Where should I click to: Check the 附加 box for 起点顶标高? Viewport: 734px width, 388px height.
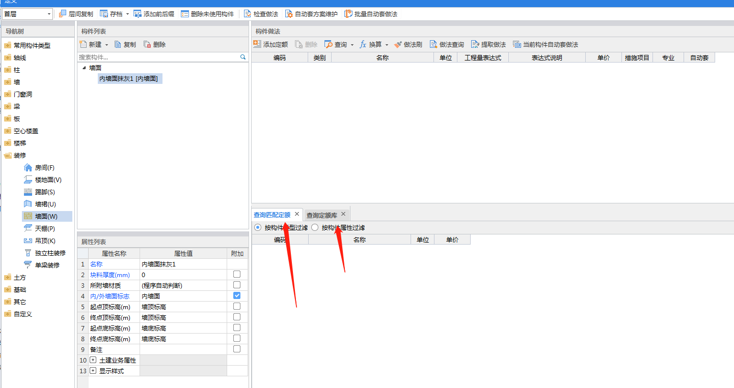[x=237, y=306]
